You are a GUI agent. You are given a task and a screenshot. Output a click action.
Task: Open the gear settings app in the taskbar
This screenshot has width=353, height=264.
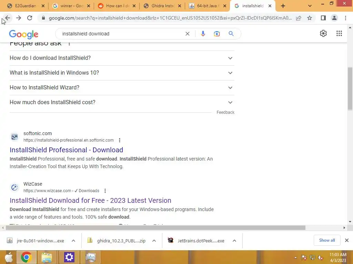point(69,257)
